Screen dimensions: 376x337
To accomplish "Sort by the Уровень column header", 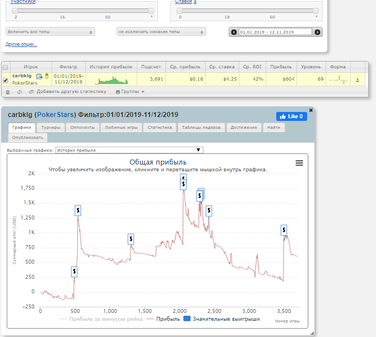I will tap(311, 67).
